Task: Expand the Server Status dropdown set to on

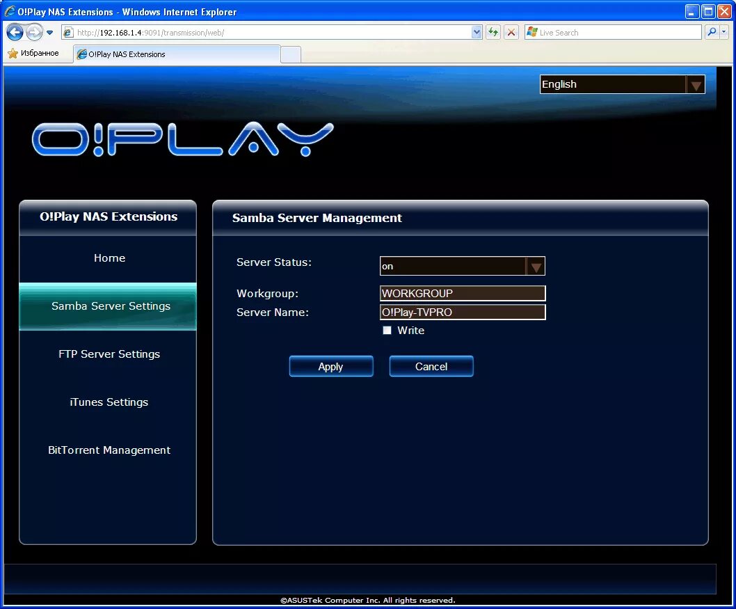Action: [463, 267]
